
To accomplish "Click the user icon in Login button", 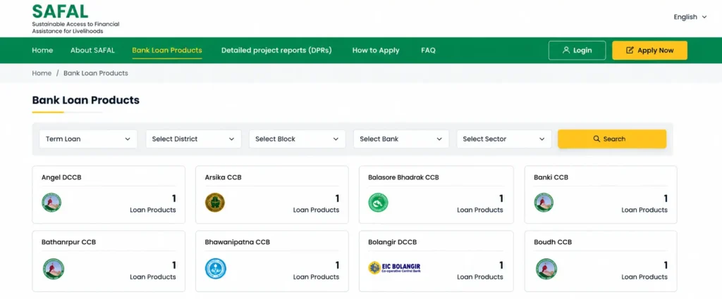I will [x=566, y=50].
